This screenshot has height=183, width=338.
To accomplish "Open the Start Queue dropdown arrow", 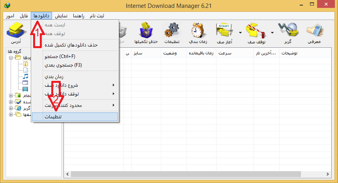I will 240,33.
